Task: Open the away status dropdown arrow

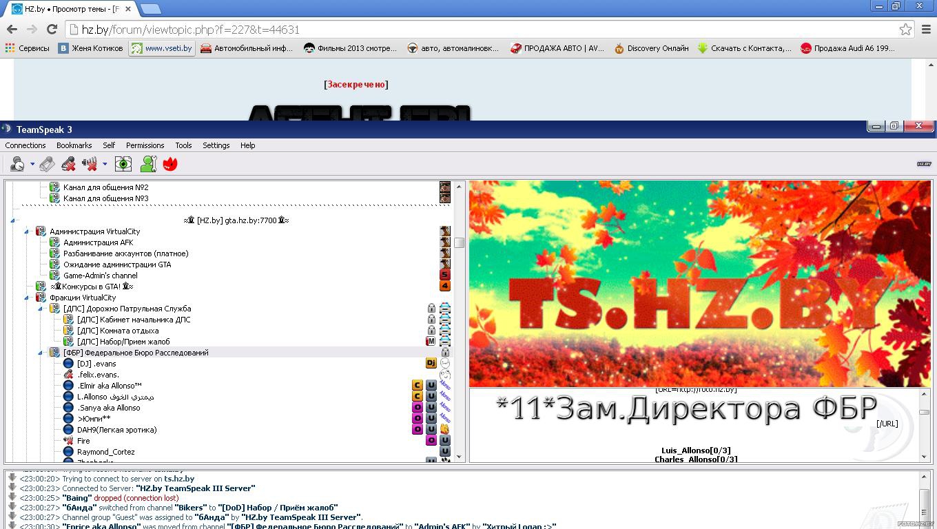Action: click(x=32, y=164)
